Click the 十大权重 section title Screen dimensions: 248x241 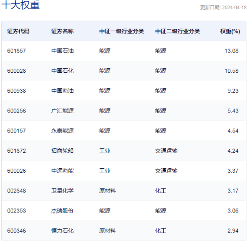(21, 6)
